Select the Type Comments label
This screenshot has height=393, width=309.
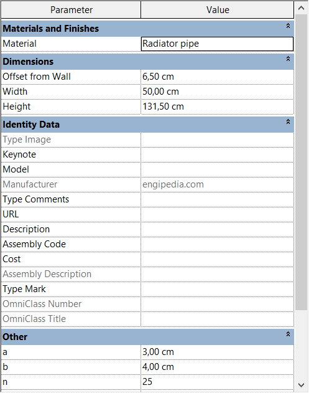point(36,199)
